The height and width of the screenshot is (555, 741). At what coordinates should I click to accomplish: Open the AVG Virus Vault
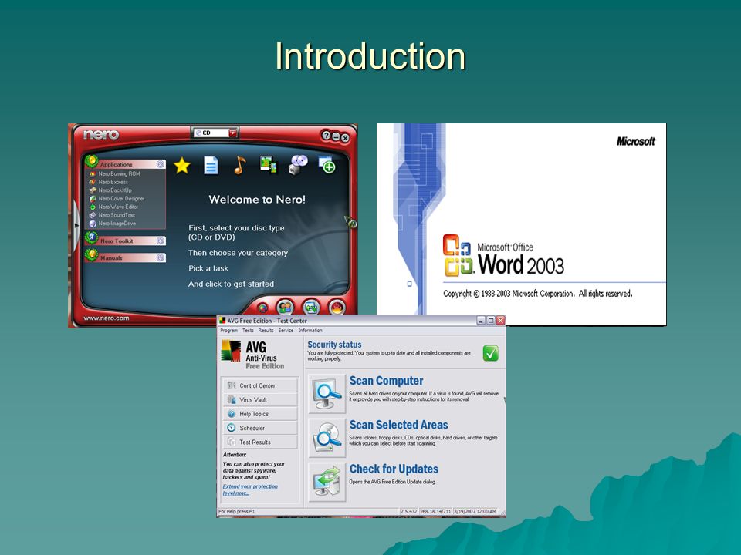pyautogui.click(x=260, y=400)
